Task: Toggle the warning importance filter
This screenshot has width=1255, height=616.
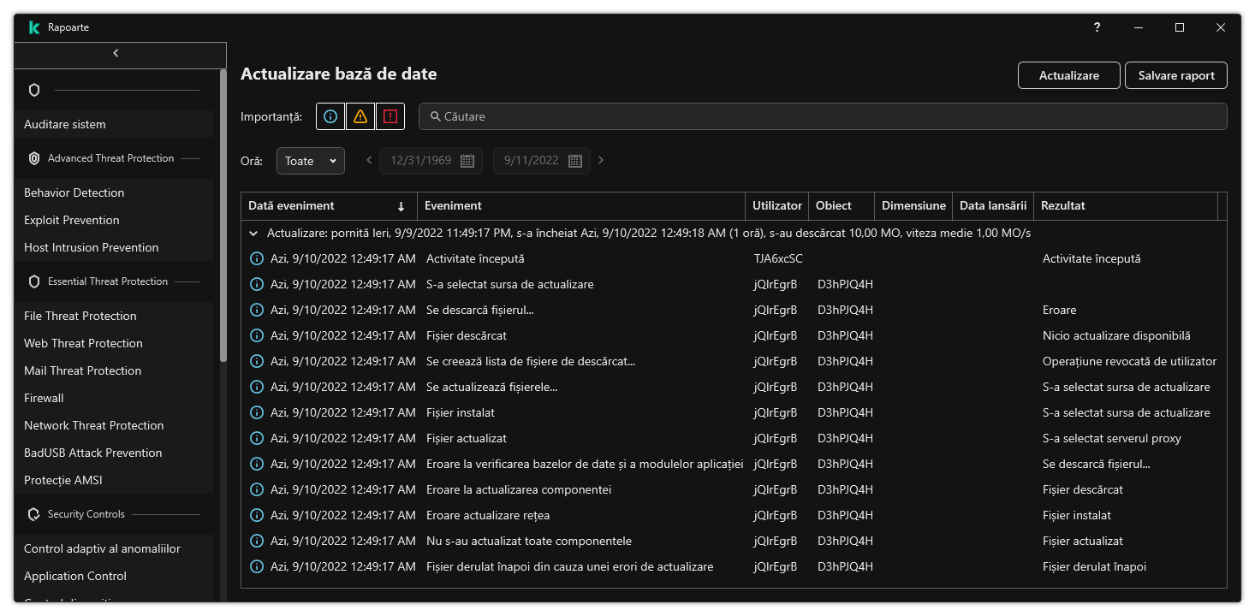Action: point(360,116)
